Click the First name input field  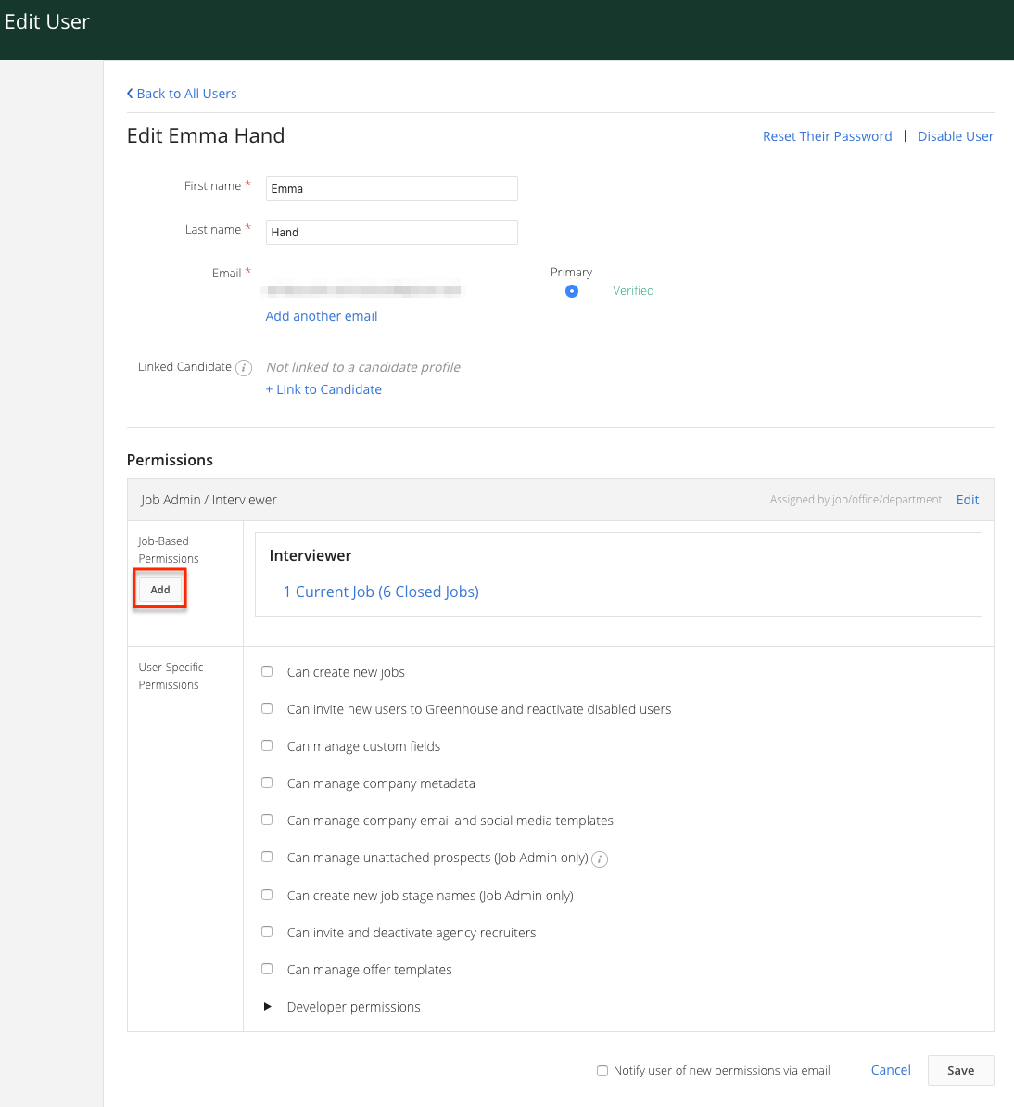tap(391, 188)
